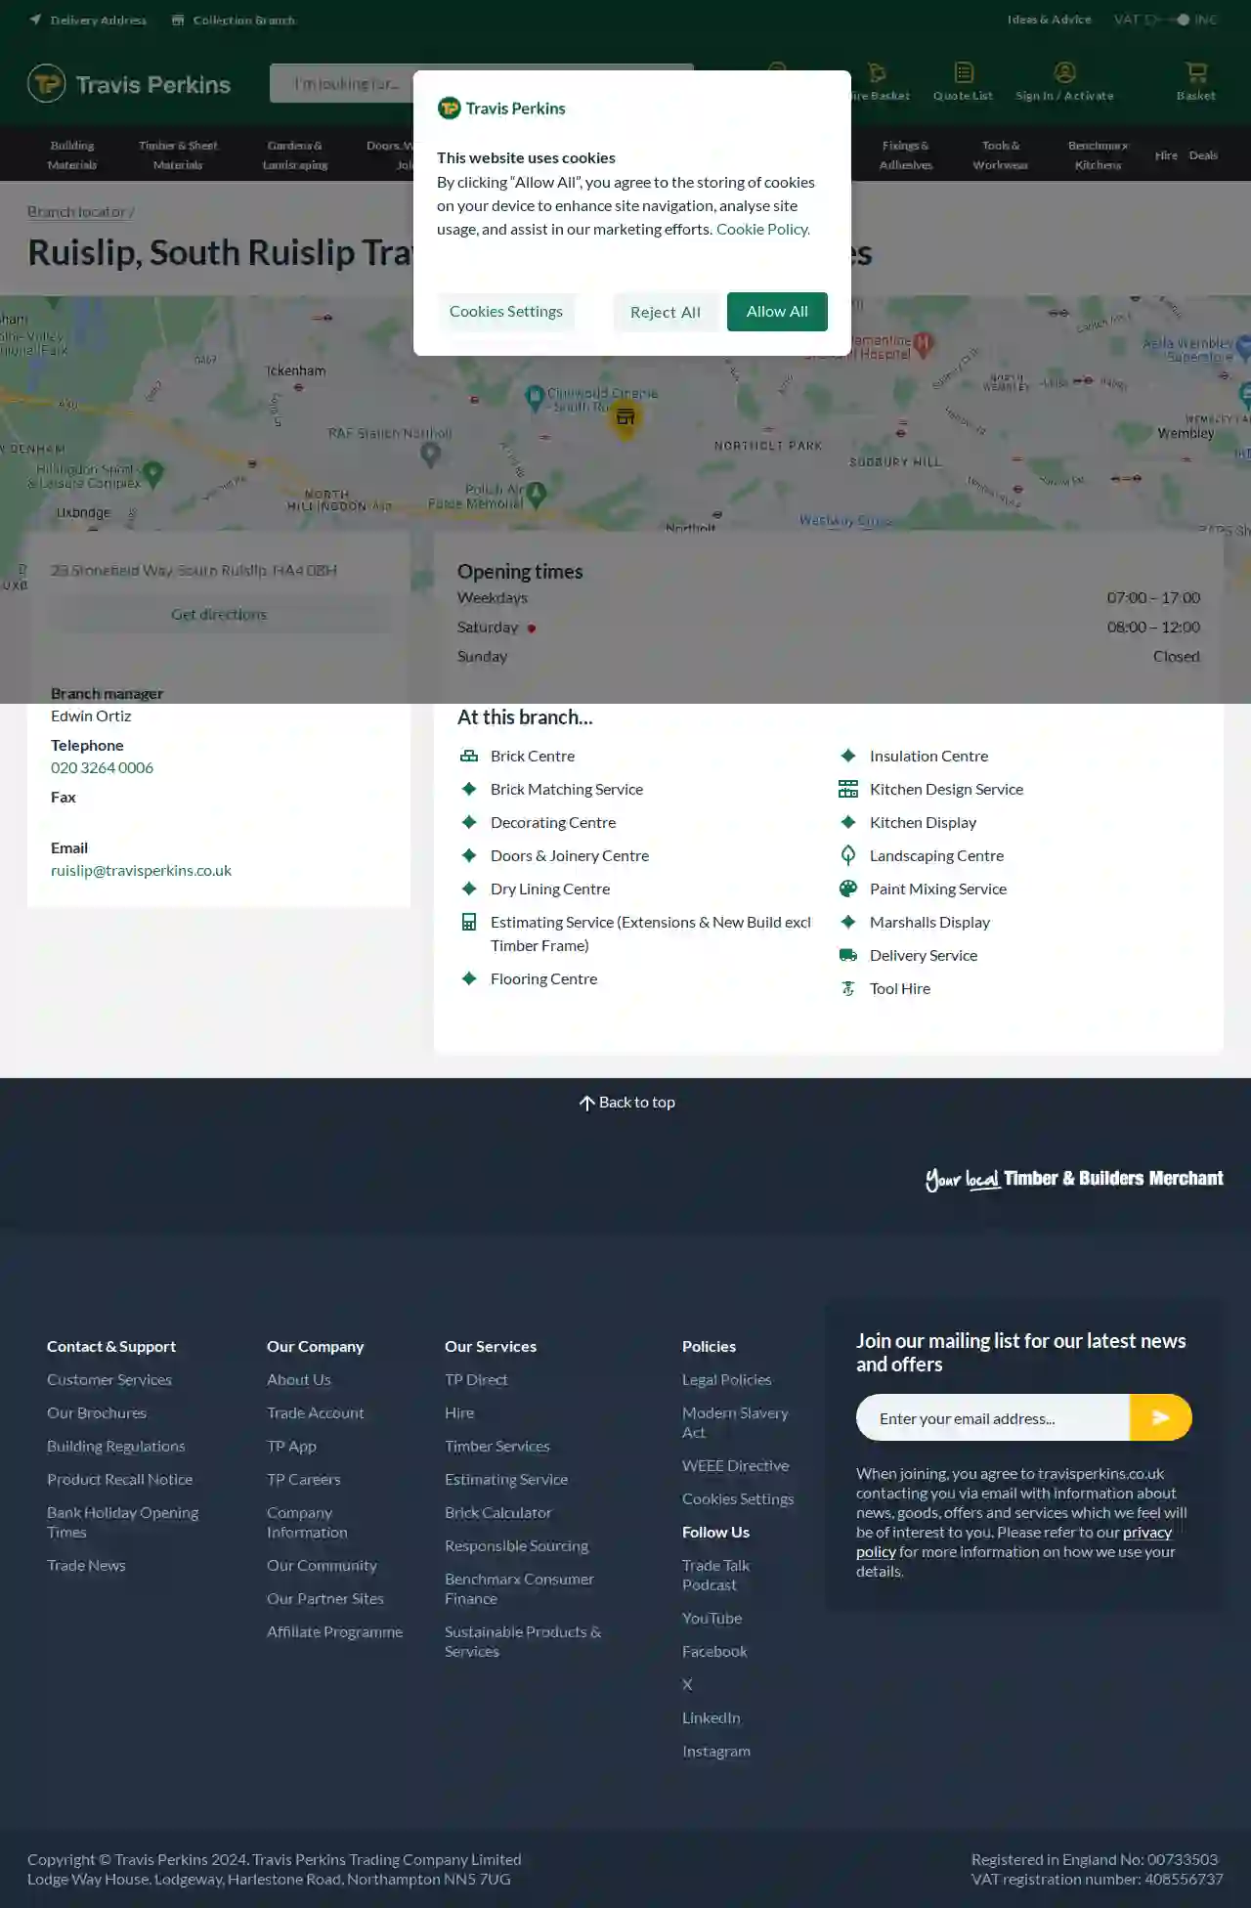The height and width of the screenshot is (1908, 1251).
Task: Open Modern Slavery Act footer link
Action: coord(735,1422)
